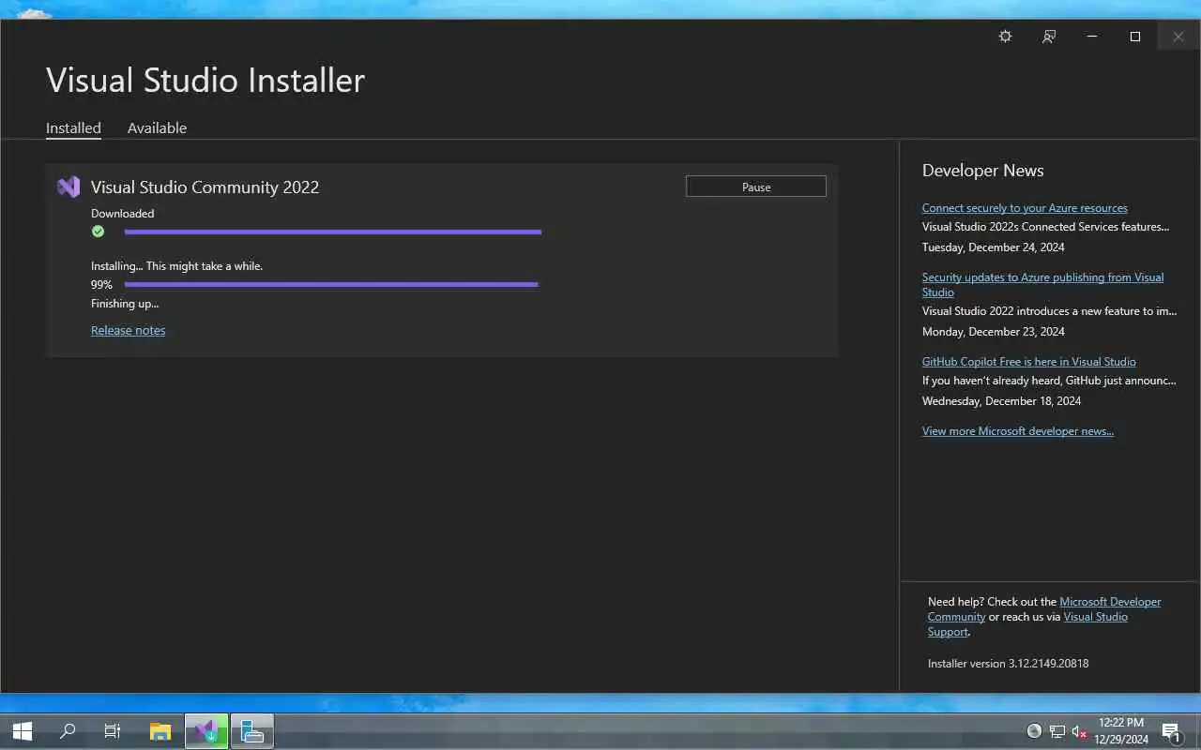The height and width of the screenshot is (750, 1201).
Task: Open taskbar search magnifier
Action: [x=68, y=731]
